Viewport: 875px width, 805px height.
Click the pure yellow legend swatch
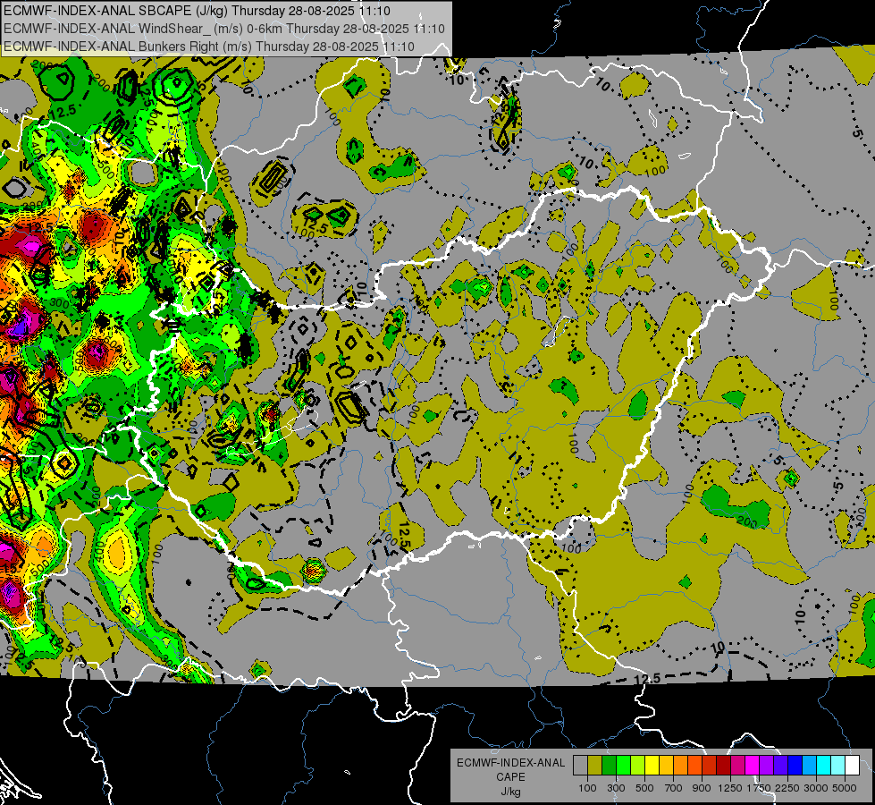[x=652, y=765]
